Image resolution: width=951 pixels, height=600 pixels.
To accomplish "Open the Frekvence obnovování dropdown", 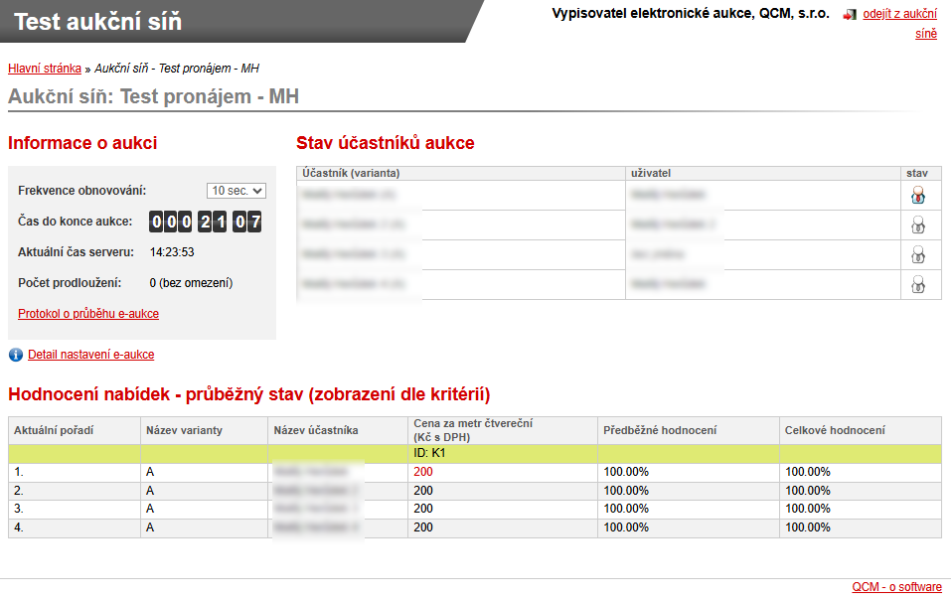I will 236,191.
